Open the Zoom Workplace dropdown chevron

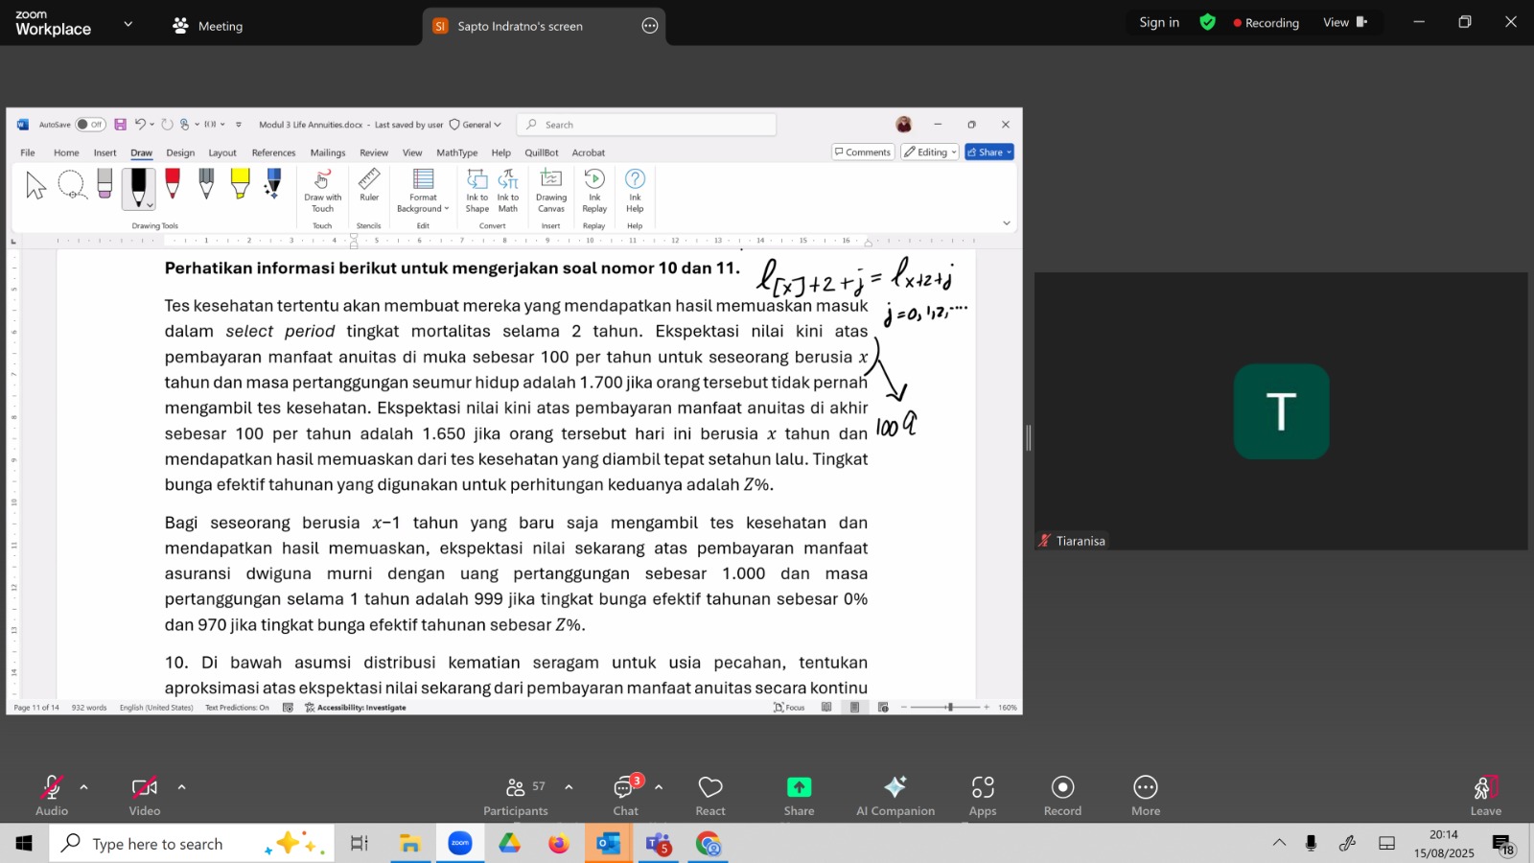[128, 24]
